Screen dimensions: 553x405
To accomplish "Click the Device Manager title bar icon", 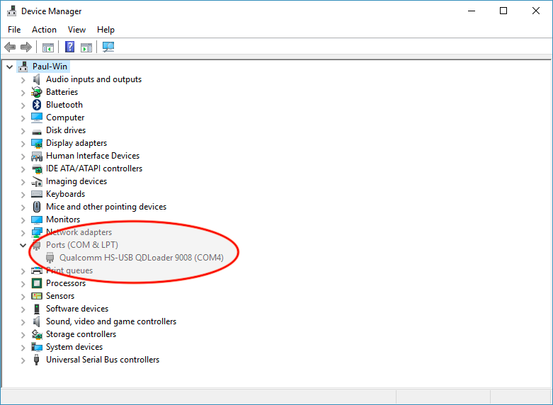I will click(11, 11).
